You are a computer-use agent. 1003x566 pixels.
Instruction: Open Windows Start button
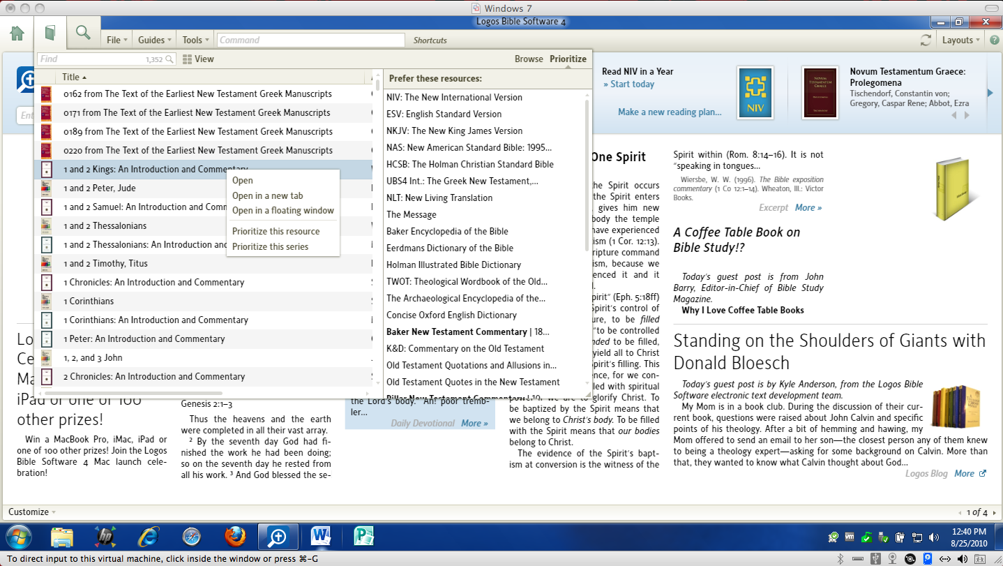[20, 536]
